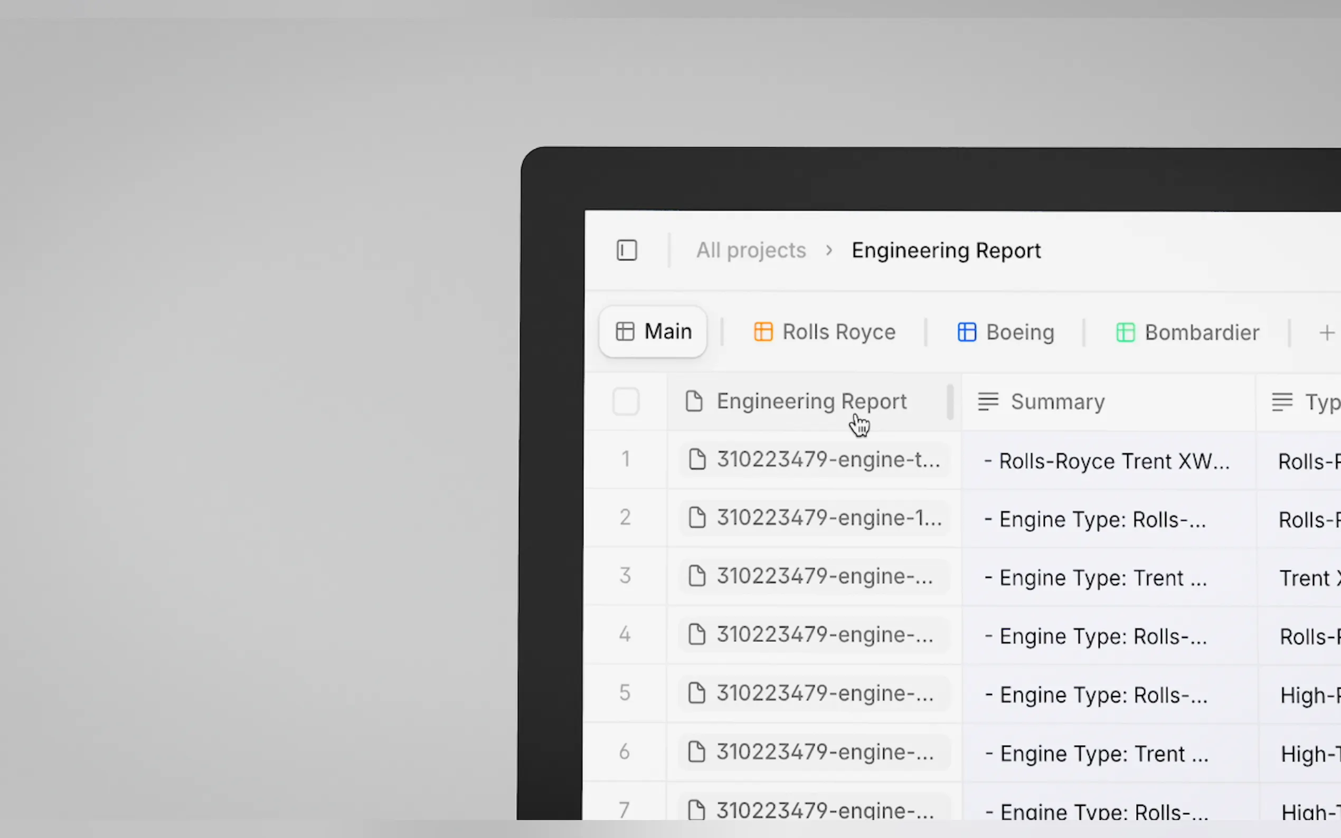Image resolution: width=1341 pixels, height=838 pixels.
Task: Click the document icon in row 1
Action: [x=697, y=459]
